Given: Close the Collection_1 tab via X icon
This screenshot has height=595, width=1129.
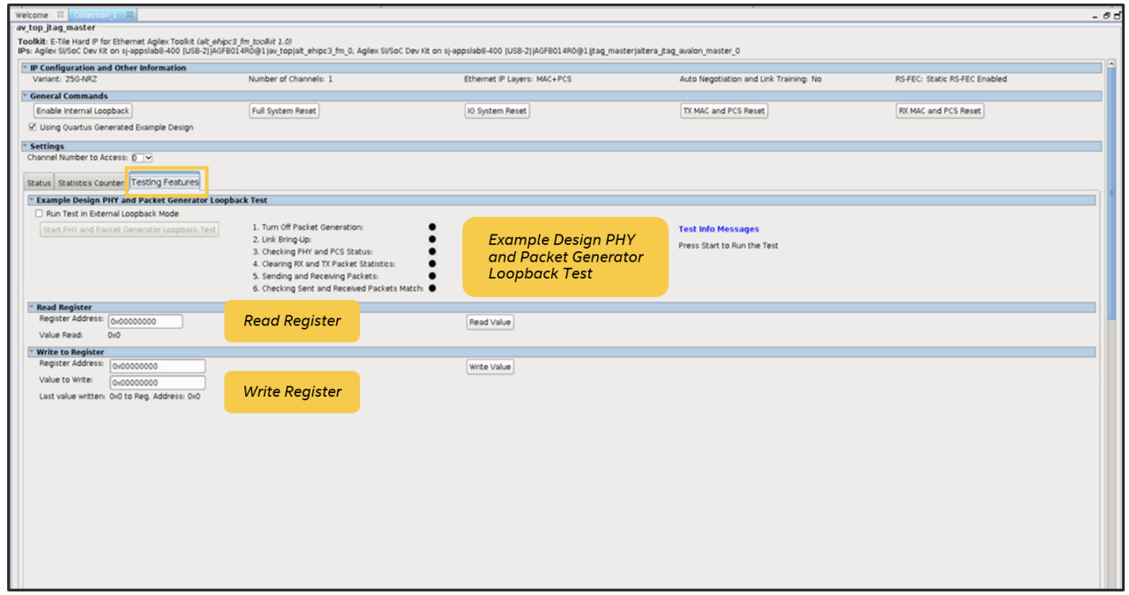Looking at the screenshot, I should pyautogui.click(x=130, y=15).
